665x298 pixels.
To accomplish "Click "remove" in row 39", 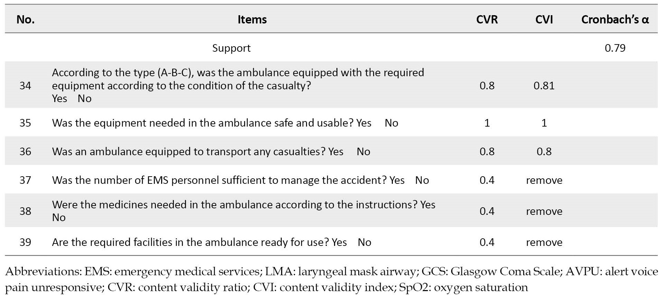I will pyautogui.click(x=544, y=242).
